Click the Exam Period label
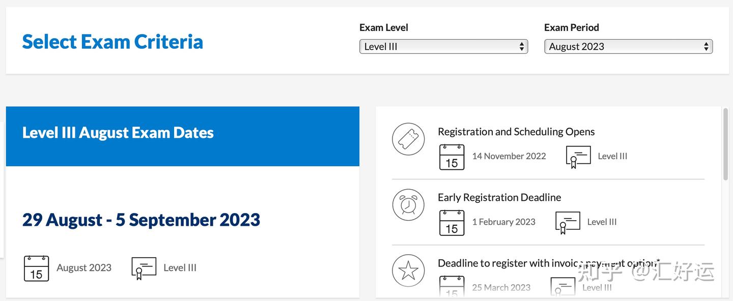The width and height of the screenshot is (733, 301). [571, 27]
